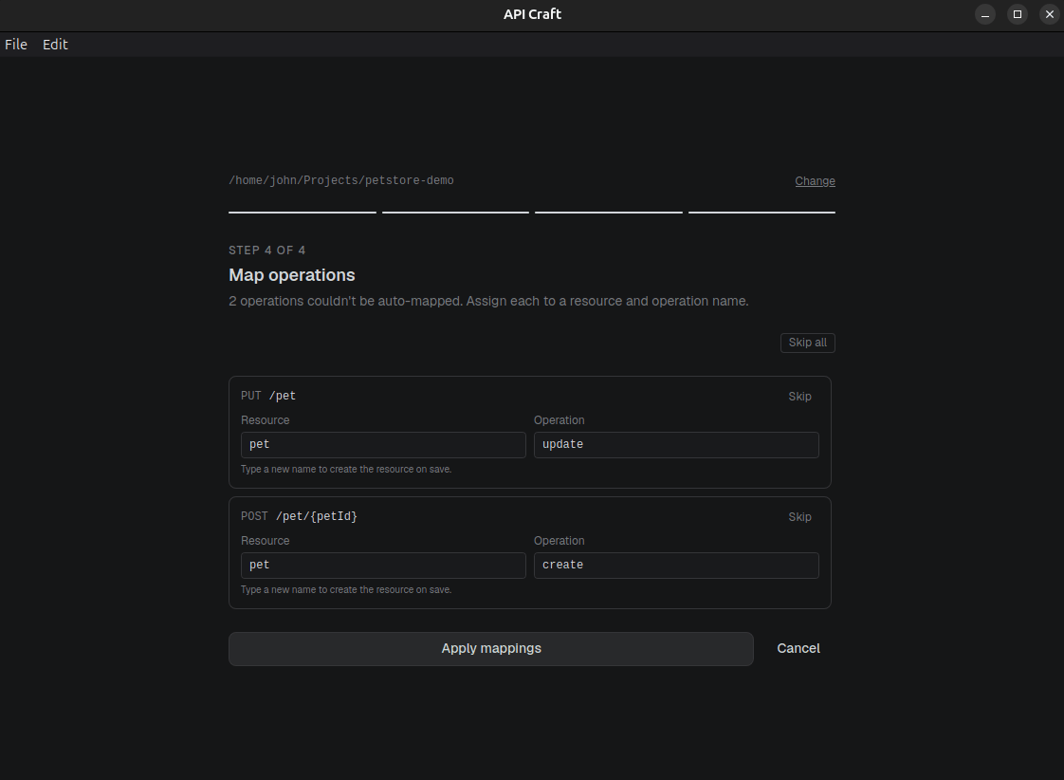Viewport: 1064px width, 780px height.
Task: Focus Resource field for PUT /pet
Action: pos(383,445)
